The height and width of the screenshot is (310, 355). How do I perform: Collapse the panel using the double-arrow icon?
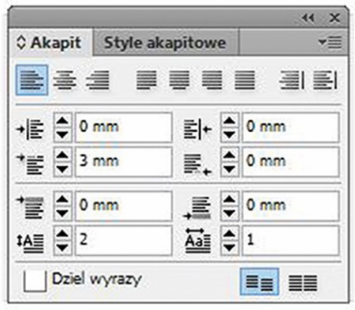(308, 18)
